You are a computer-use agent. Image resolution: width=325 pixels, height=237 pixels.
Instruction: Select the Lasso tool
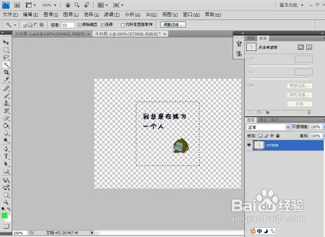[6, 57]
